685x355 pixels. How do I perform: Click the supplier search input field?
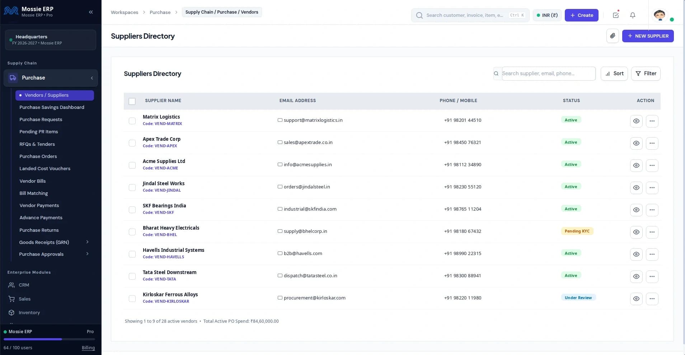[549, 73]
